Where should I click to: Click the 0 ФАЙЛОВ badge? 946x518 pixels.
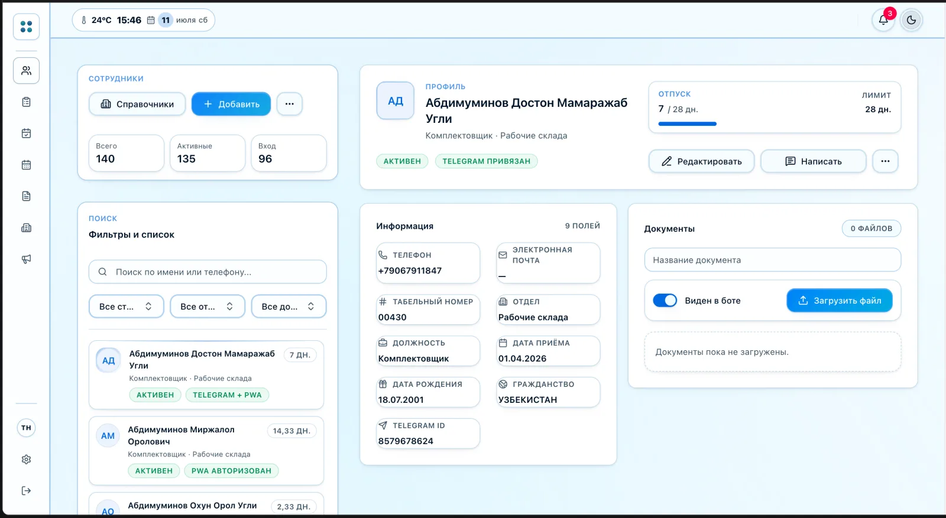(x=872, y=228)
